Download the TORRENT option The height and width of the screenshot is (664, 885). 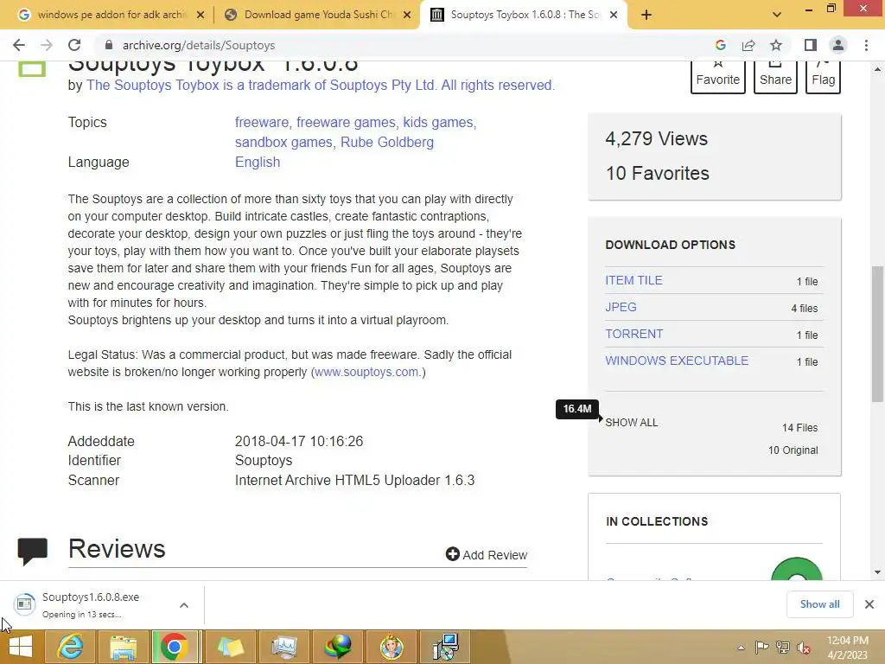(634, 335)
